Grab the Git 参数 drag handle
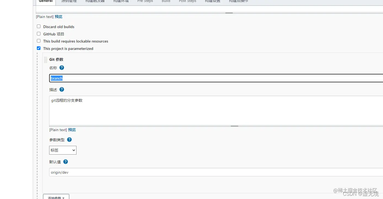The image size is (383, 199). (46, 60)
